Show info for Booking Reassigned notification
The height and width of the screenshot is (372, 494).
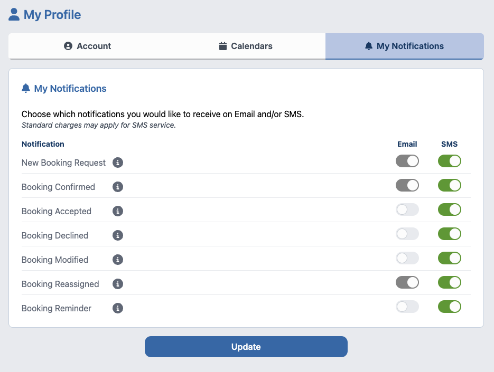(118, 284)
